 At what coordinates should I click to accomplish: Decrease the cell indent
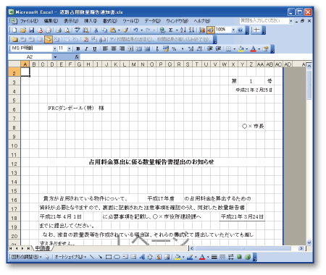pyautogui.click(x=209, y=49)
